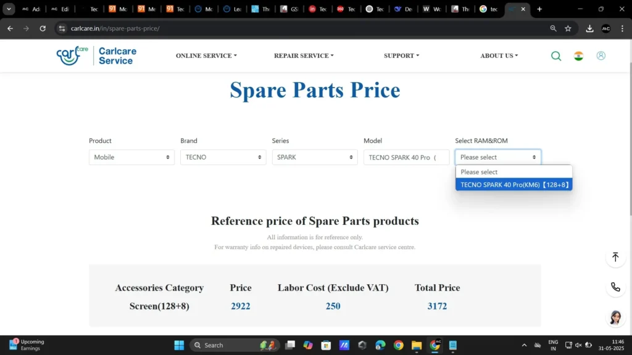Open Google Chrome taskbar icon

pyautogui.click(x=398, y=345)
